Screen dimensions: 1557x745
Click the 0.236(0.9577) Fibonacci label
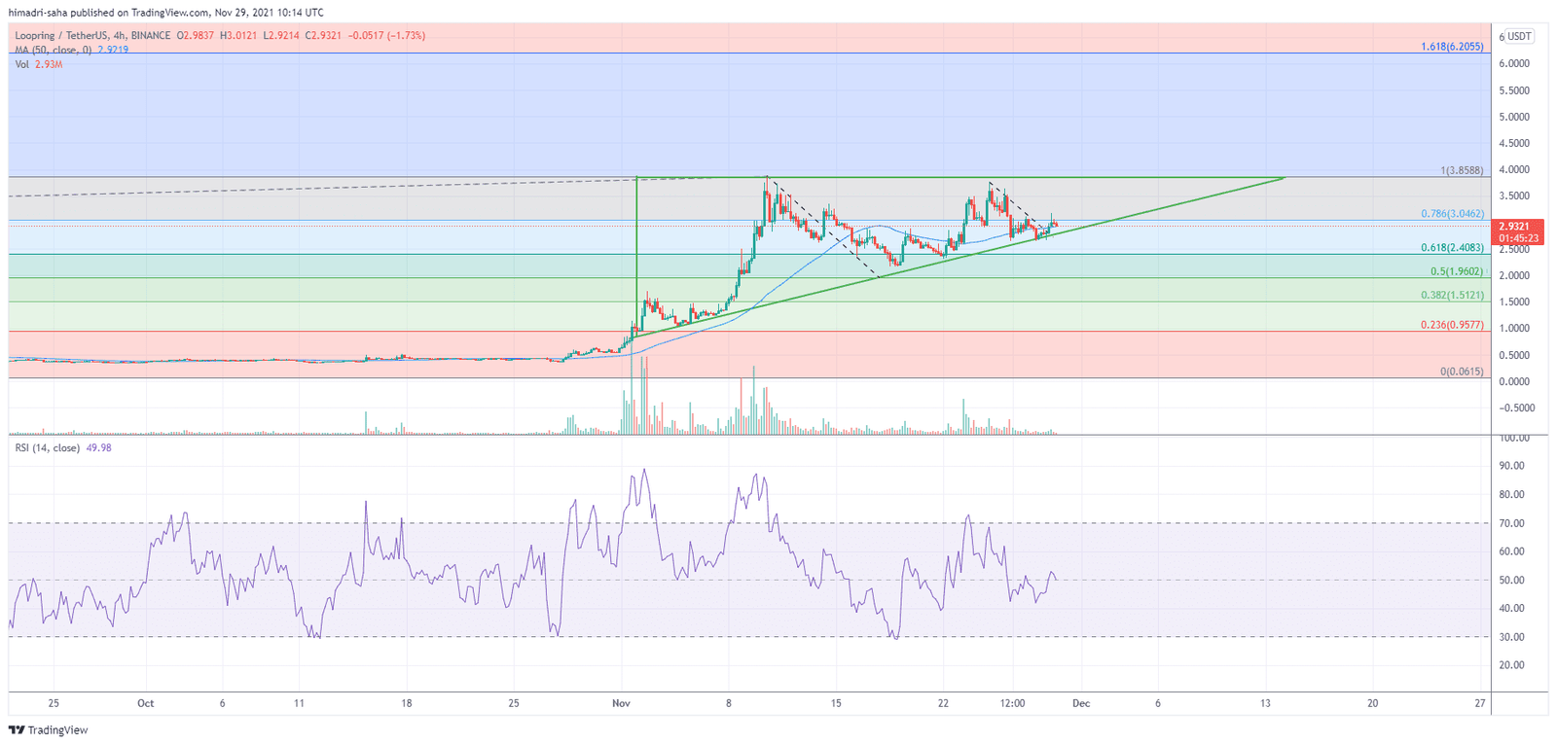coord(1452,325)
